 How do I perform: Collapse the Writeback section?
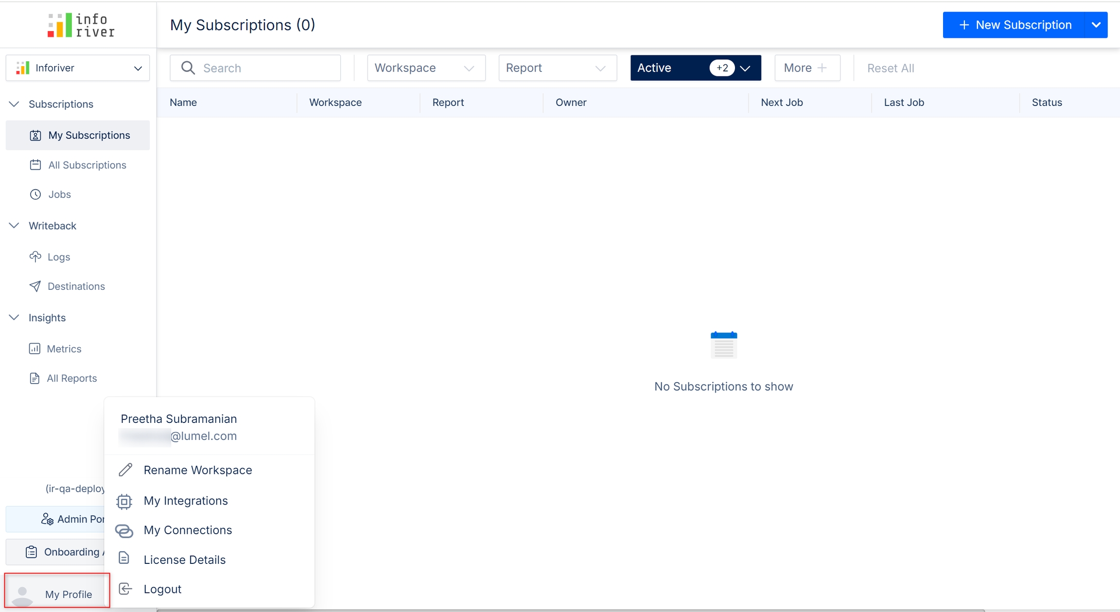coord(14,226)
